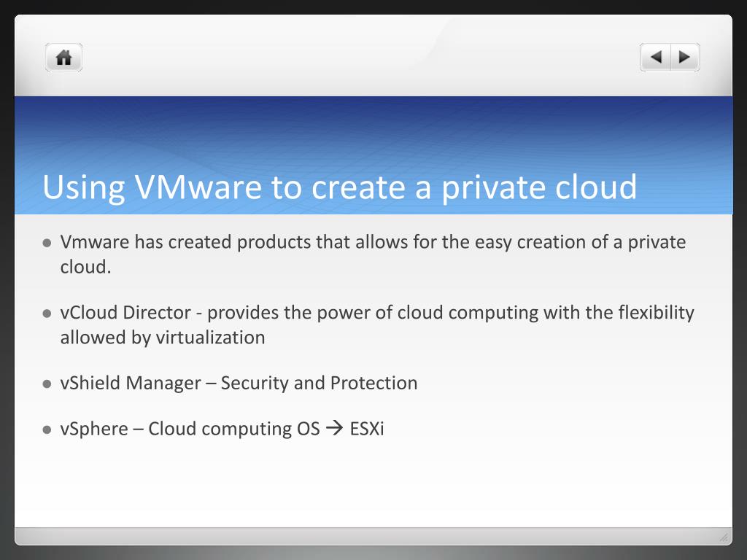Click the resize grip at slide corner
The image size is (747, 560).
click(x=724, y=537)
